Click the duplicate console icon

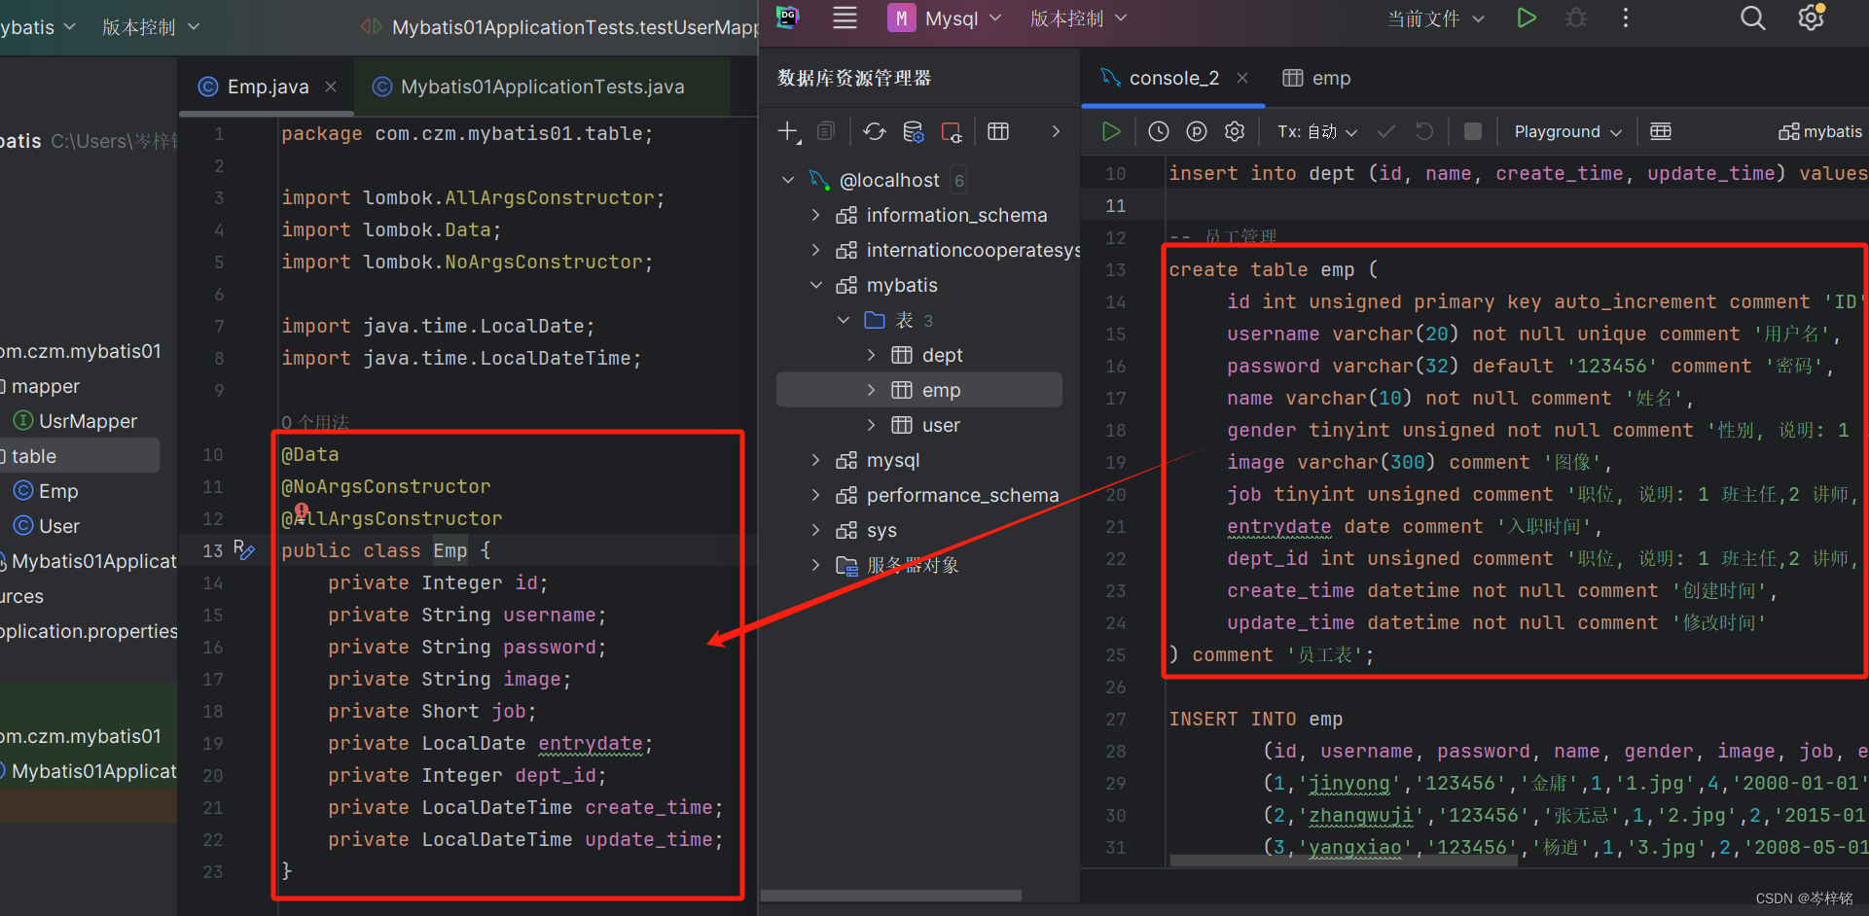click(x=826, y=130)
